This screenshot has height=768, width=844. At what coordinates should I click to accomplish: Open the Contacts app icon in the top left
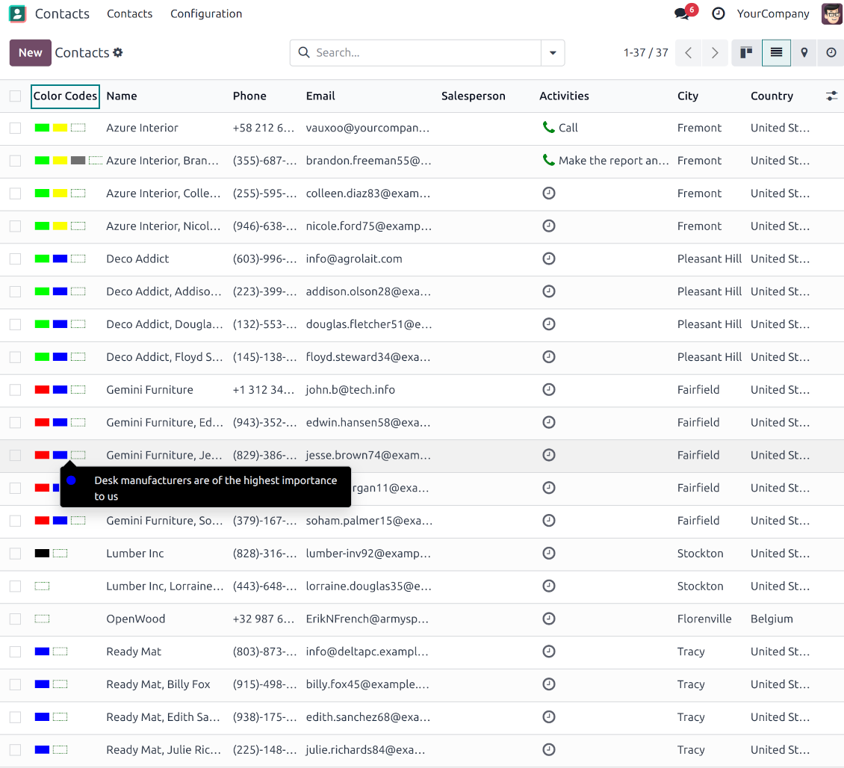[x=17, y=13]
